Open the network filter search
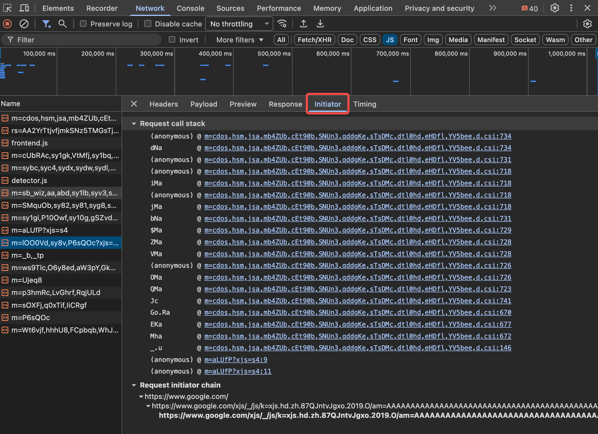The image size is (598, 434). tap(62, 24)
